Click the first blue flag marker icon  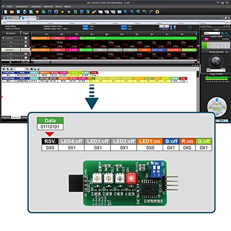pos(75,12)
